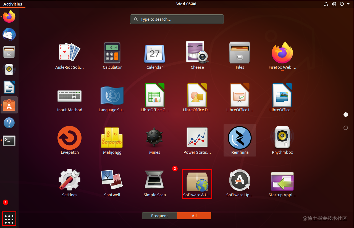Open the Terminal from the dock
This screenshot has height=228, width=354.
pos(9,140)
